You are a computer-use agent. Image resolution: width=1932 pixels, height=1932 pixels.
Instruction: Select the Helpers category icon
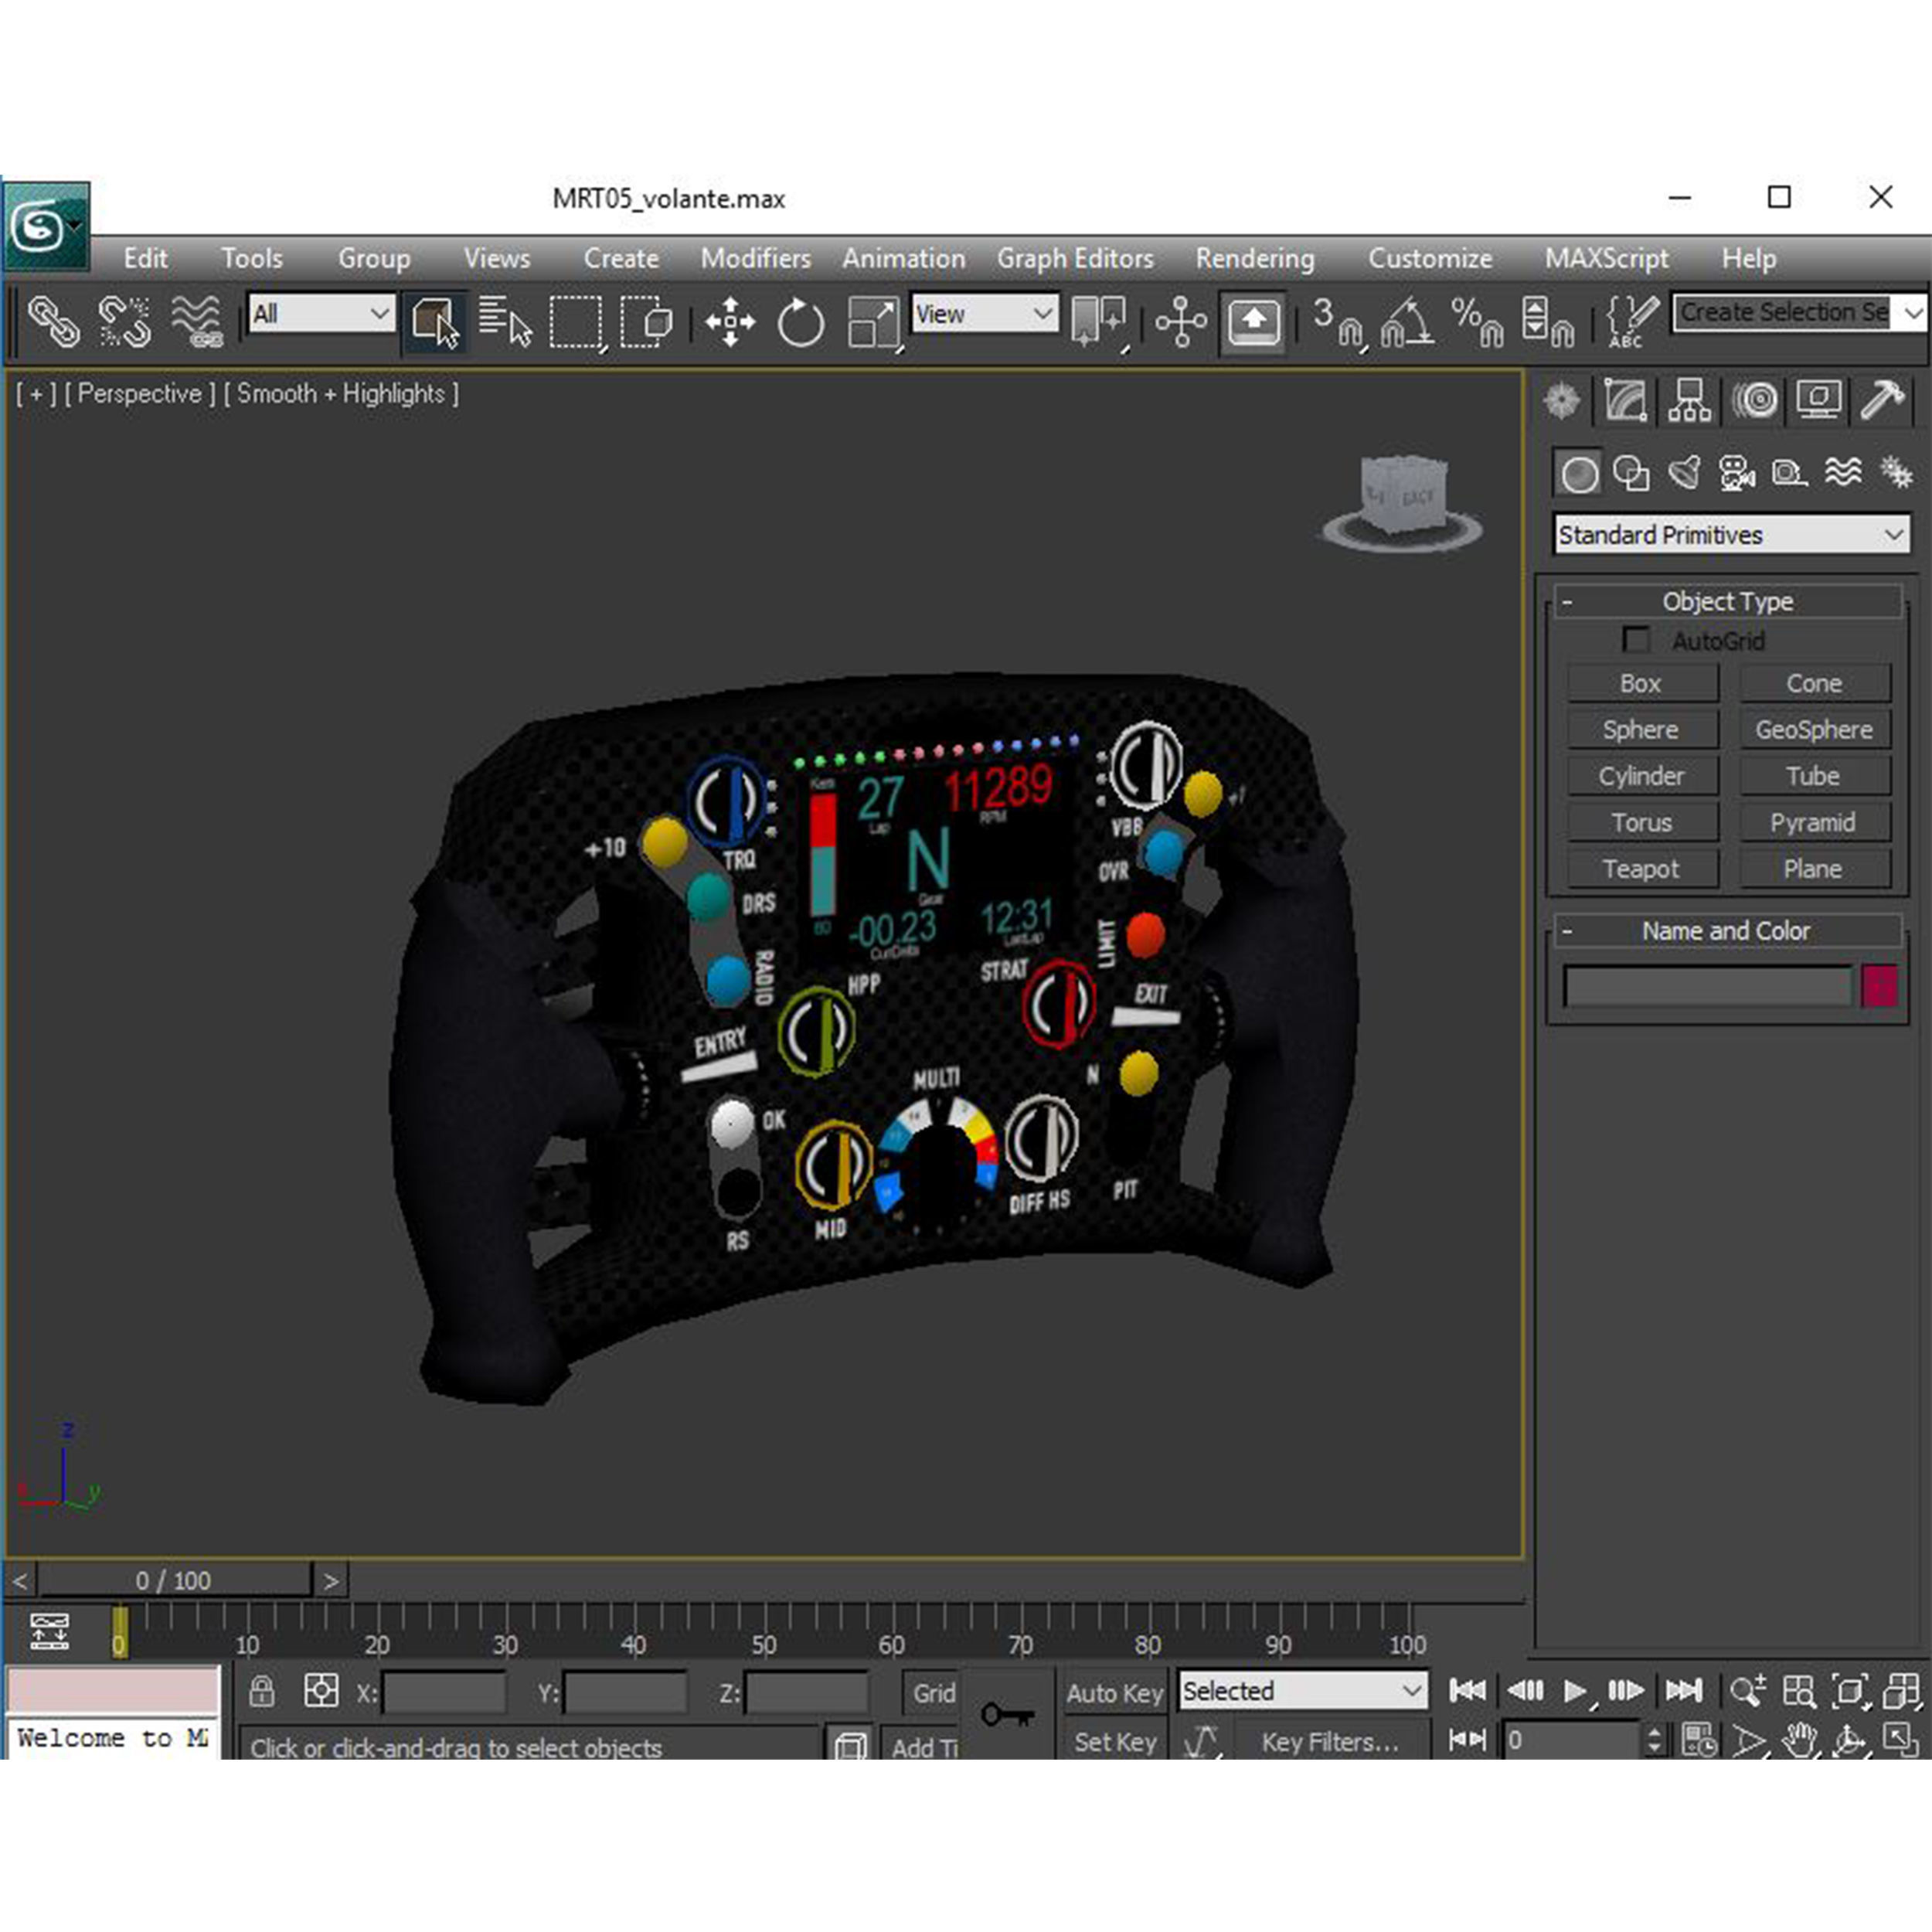1790,473
